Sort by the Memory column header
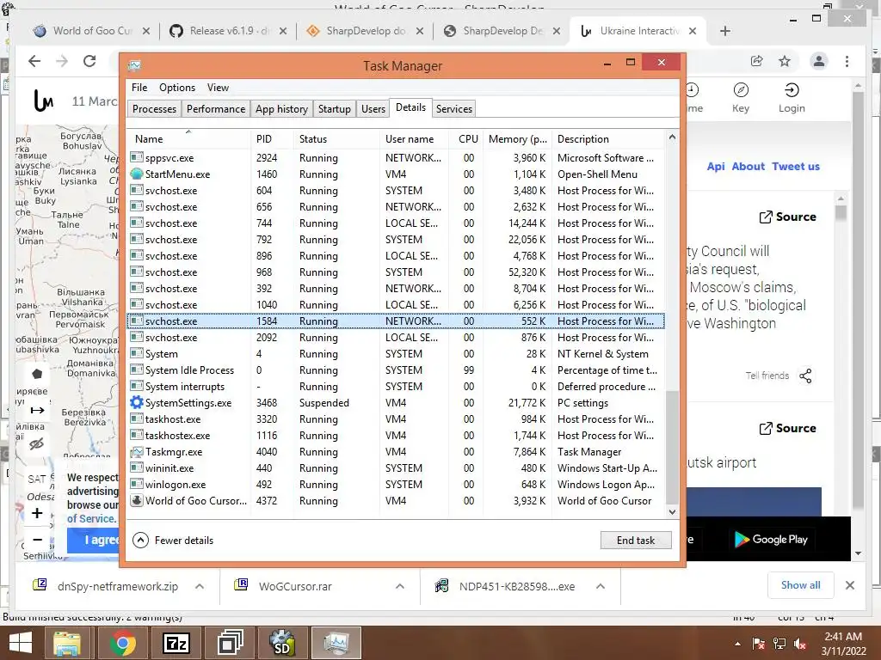Screen dimensions: 881x660 (517, 138)
